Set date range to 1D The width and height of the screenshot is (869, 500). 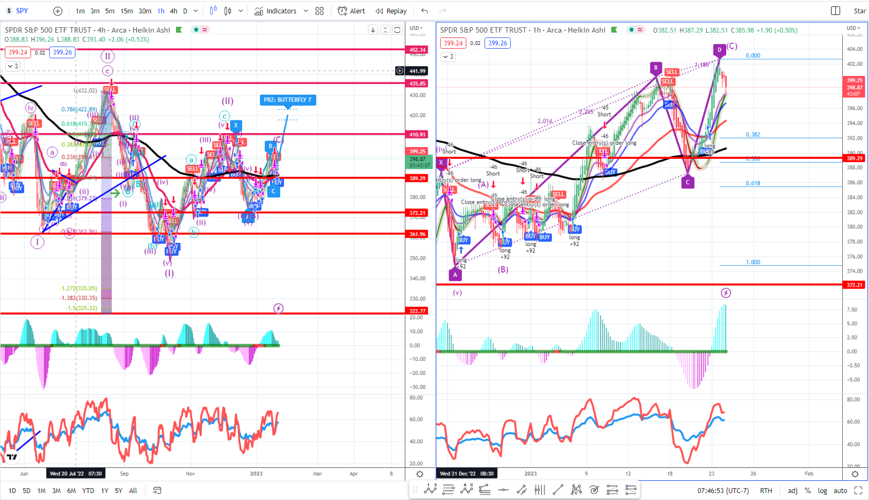pos(12,490)
